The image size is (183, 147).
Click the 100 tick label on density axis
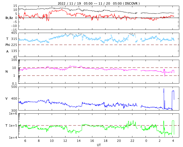(14, 60)
